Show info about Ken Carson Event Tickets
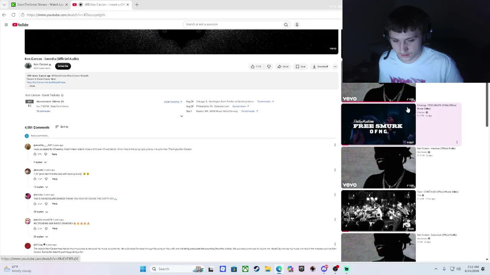Screen dimensions: 490x275 (x=62, y=95)
